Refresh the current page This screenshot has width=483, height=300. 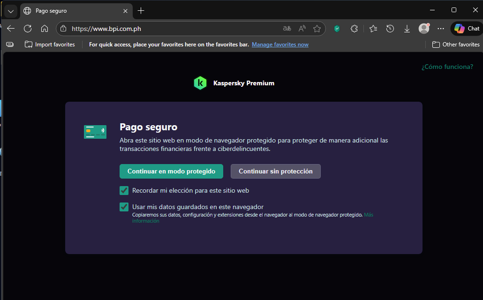click(28, 29)
